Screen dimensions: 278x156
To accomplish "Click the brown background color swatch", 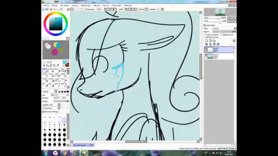I will coord(67,65).
